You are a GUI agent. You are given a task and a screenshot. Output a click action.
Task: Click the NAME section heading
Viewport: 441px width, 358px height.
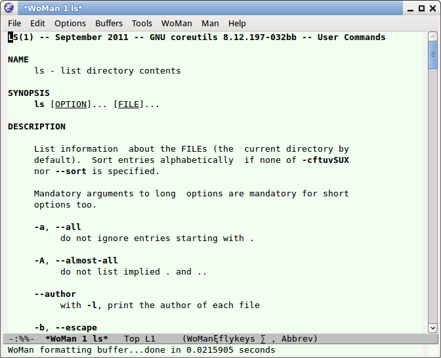18,60
